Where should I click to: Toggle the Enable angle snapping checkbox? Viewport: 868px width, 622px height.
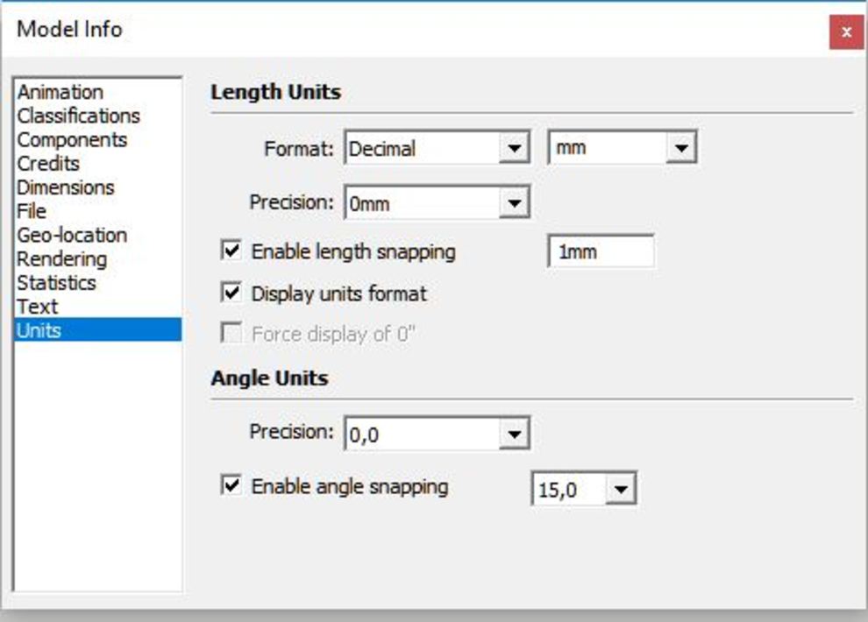pyautogui.click(x=231, y=485)
